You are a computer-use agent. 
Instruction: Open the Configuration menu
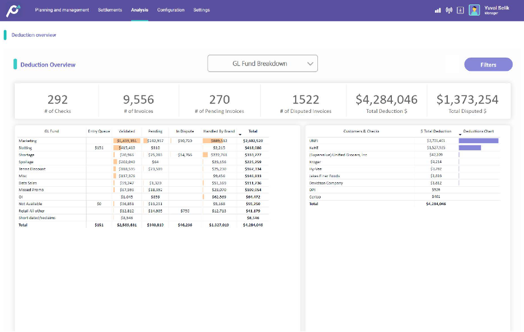pyautogui.click(x=171, y=10)
